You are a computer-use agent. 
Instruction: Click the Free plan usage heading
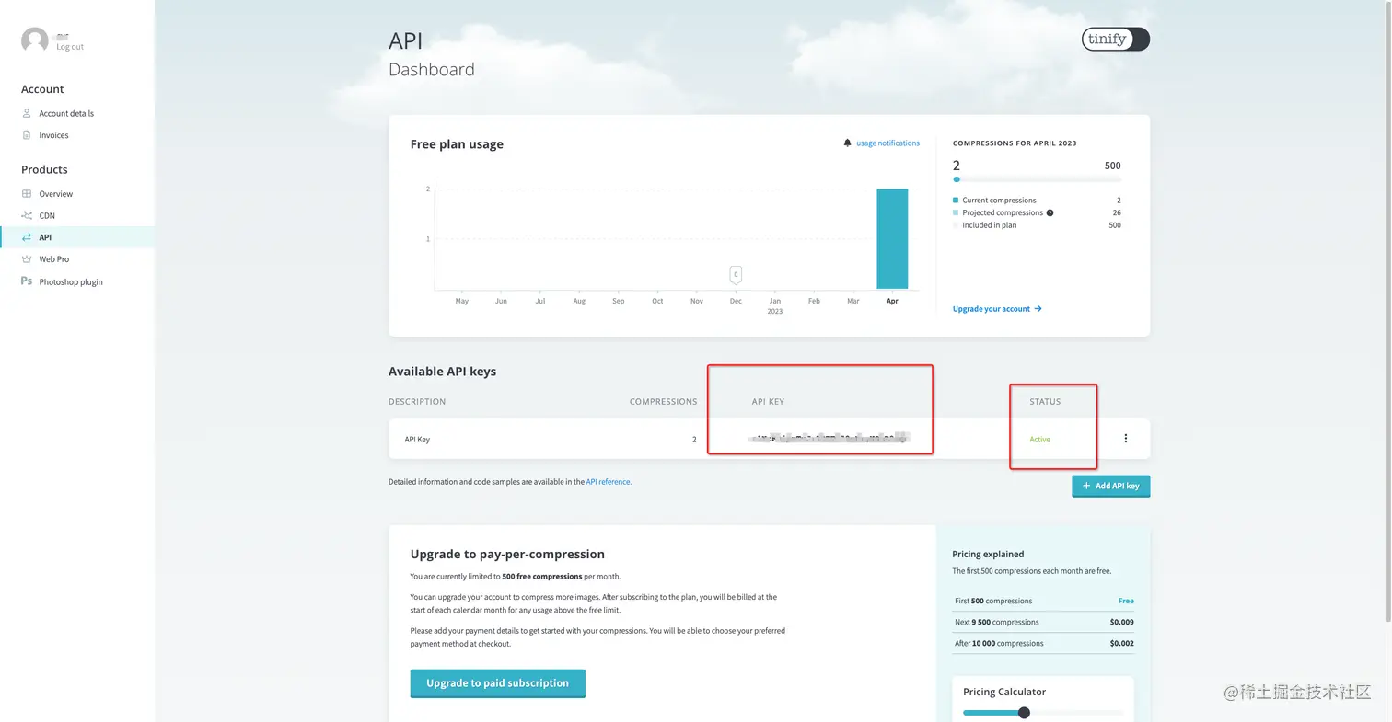tap(457, 144)
